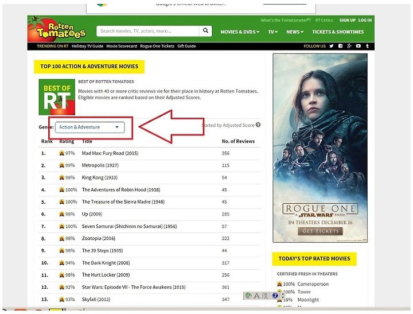Image resolution: width=413 pixels, height=314 pixels.
Task: Open Mad Max: Fury Road (2015)
Action: click(x=110, y=153)
